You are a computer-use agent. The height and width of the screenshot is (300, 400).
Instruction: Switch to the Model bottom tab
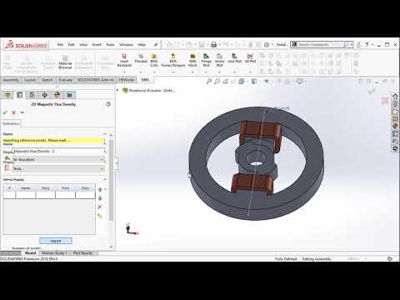click(x=30, y=253)
